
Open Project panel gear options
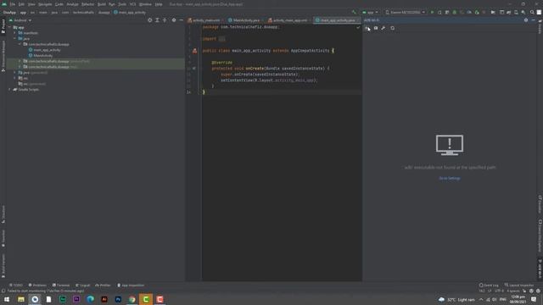[x=174, y=20]
